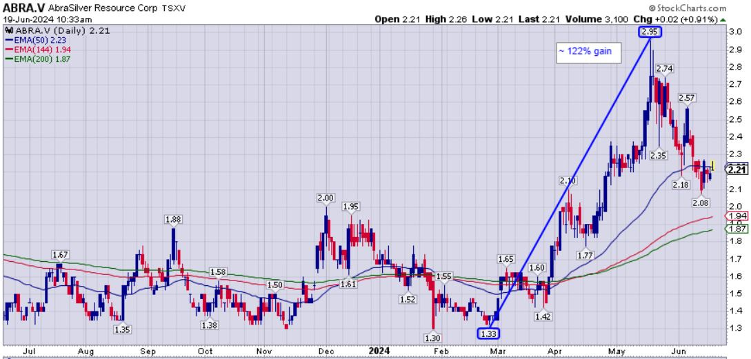Click the 1.42 low price label
This screenshot has height=359, width=751.
pyautogui.click(x=544, y=316)
